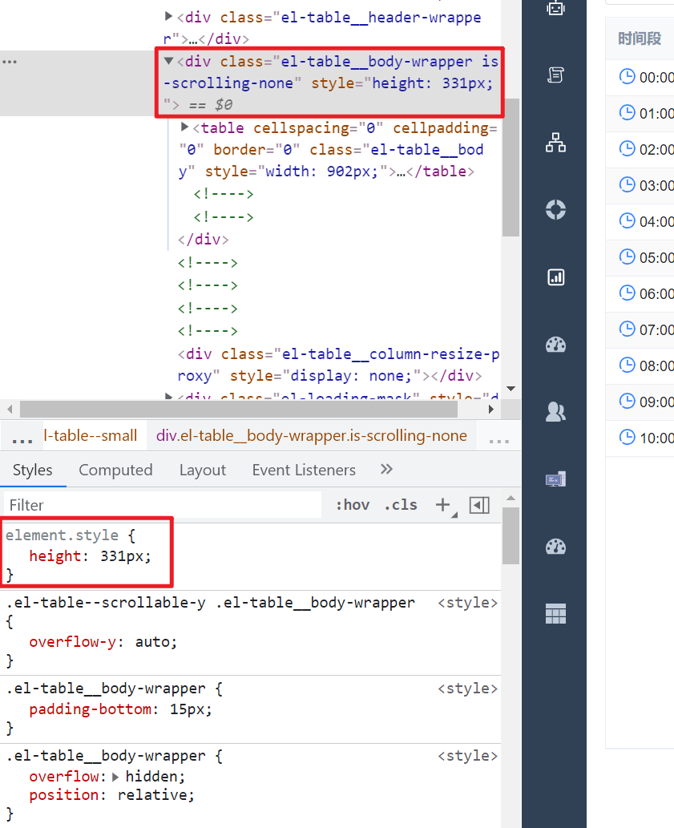Click the clock icon beside 05:00
Image resolution: width=674 pixels, height=828 pixels.
click(627, 256)
